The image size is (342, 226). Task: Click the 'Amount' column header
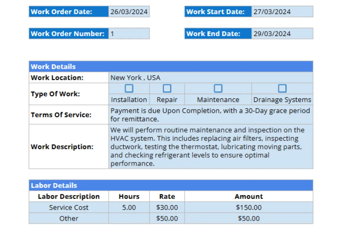249,196
